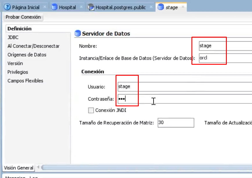Click the database icon on stage tab

click(x=160, y=7)
